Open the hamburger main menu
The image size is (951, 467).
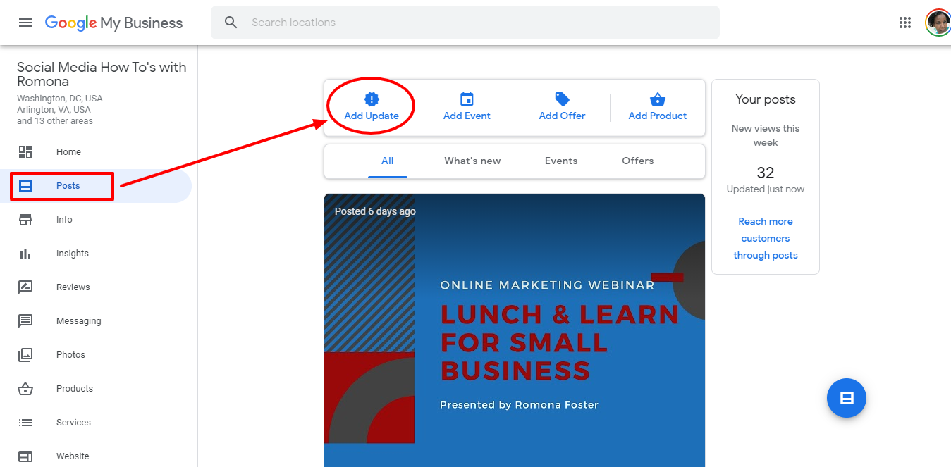coord(25,23)
